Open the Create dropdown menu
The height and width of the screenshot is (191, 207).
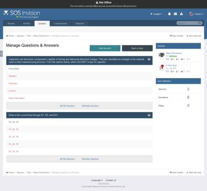(156, 14)
